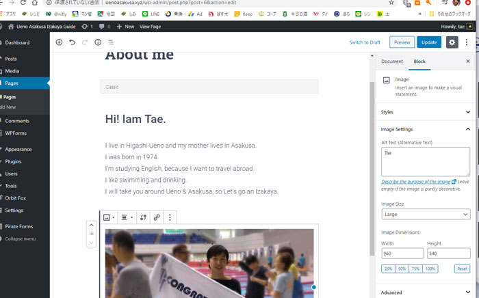
Task: Grab the block drag handle
Action: [x=91, y=234]
